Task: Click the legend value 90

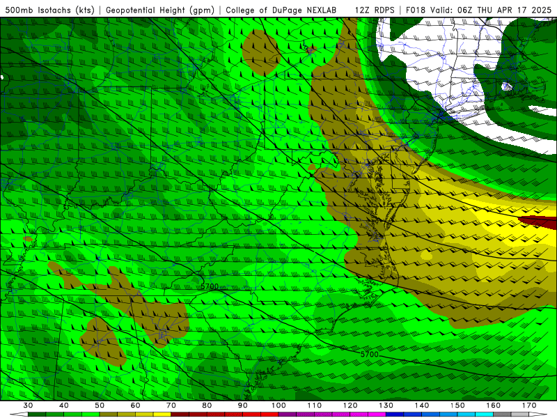Action: (x=242, y=405)
